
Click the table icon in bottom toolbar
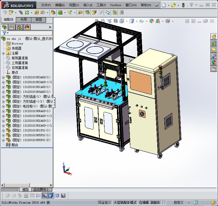(x=57, y=196)
